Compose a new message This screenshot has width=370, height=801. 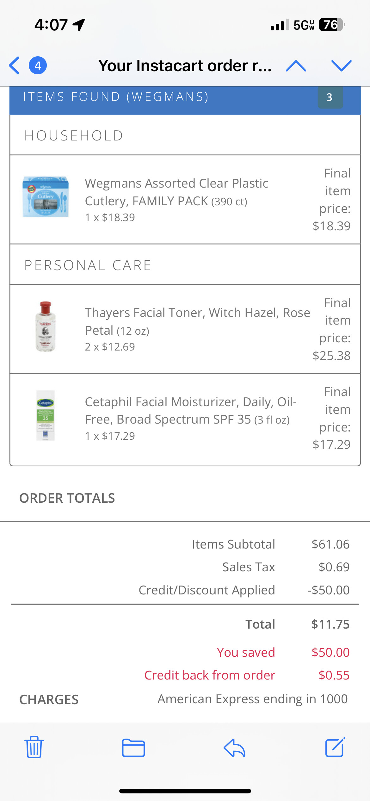coord(335,747)
